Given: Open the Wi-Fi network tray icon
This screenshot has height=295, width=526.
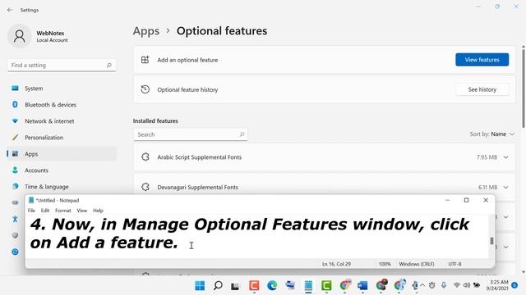Looking at the screenshot, I should [457, 285].
